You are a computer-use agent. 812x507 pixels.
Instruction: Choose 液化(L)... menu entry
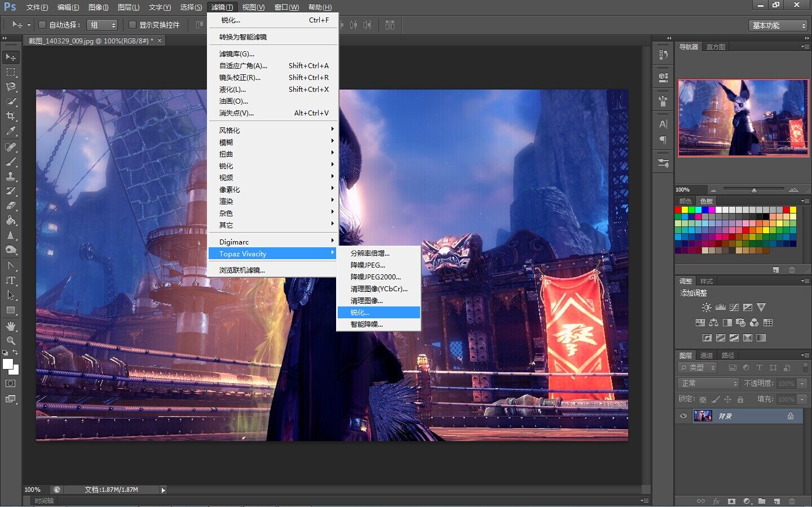pos(273,90)
